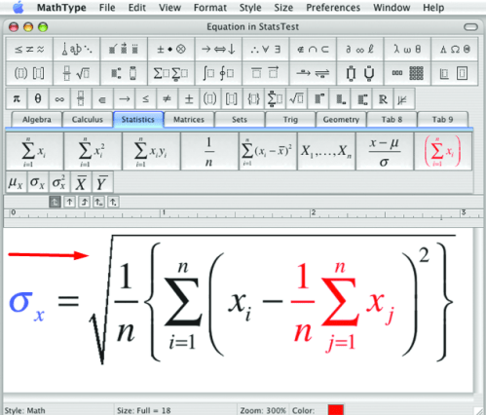Open fraction and radical templates palette
The height and width of the screenshot is (415, 486).
pyautogui.click(x=77, y=73)
